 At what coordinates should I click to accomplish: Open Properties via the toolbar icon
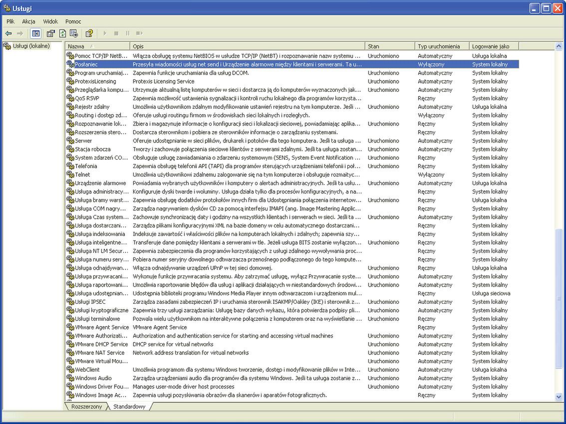50,33
